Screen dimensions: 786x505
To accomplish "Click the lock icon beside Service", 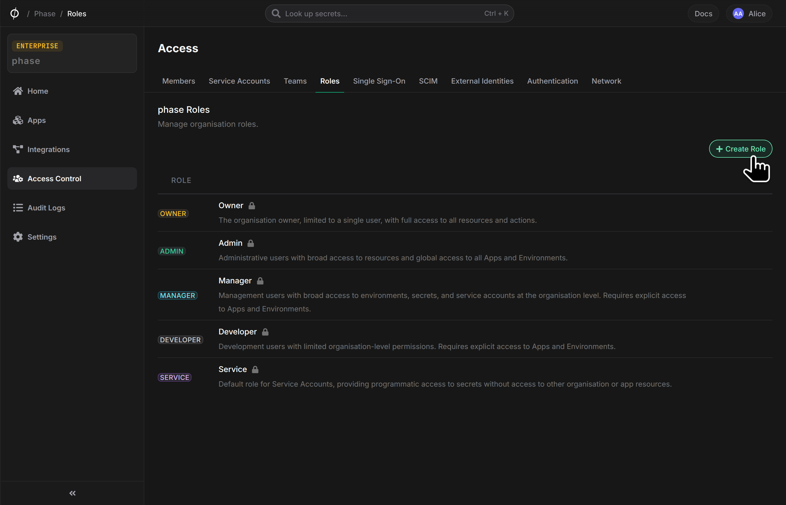I will (255, 369).
